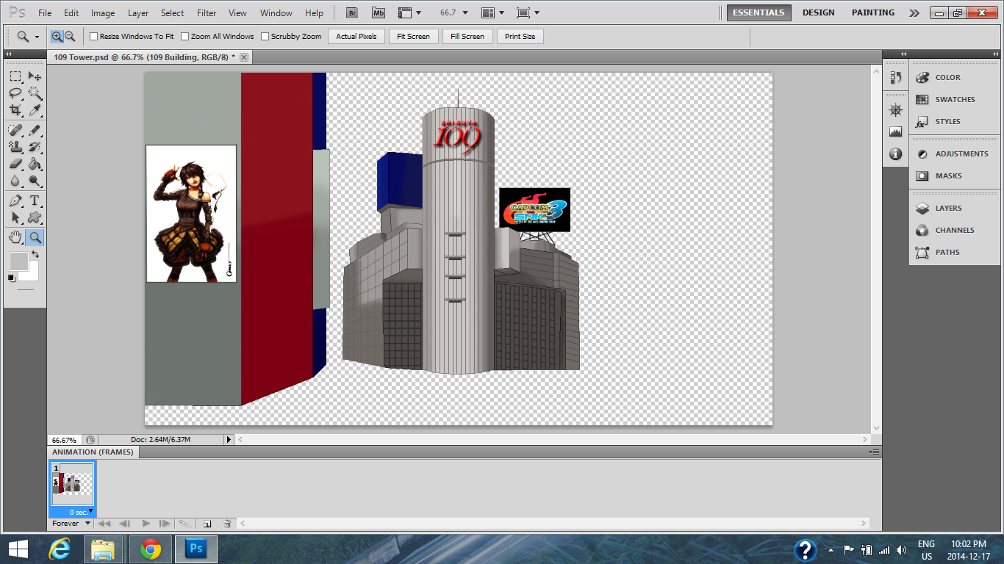This screenshot has width=1004, height=564.
Task: Open the Filter menu
Action: click(207, 13)
